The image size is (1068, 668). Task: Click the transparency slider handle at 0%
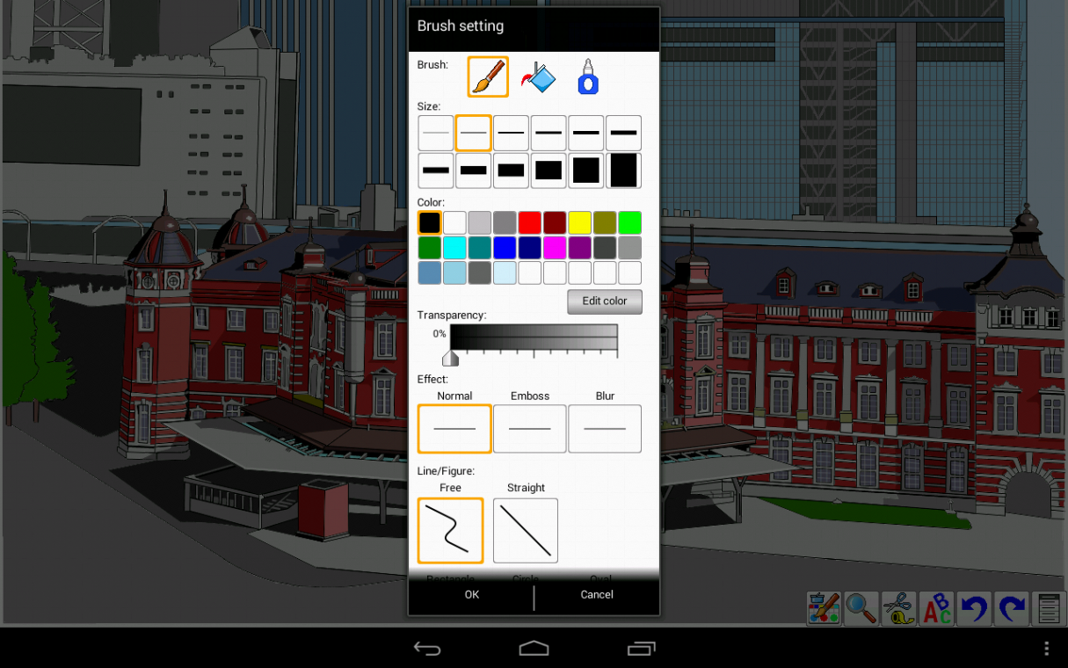click(450, 358)
